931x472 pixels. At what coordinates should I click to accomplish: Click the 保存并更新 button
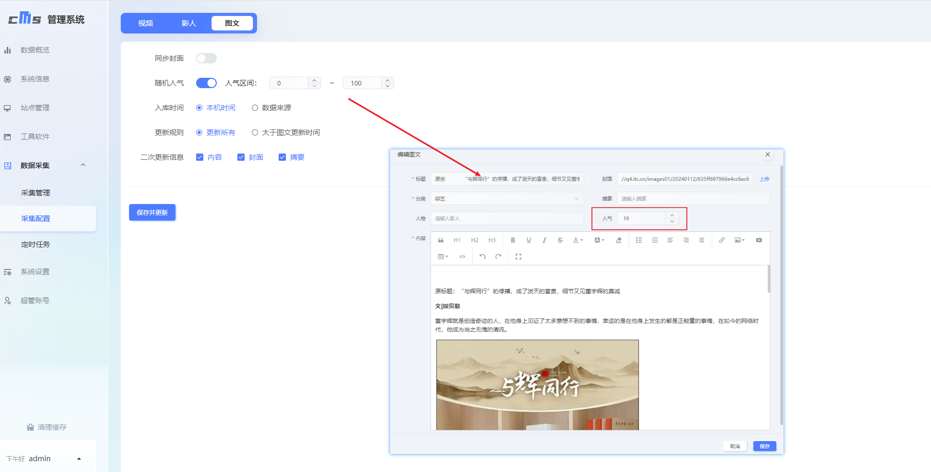pyautogui.click(x=152, y=212)
